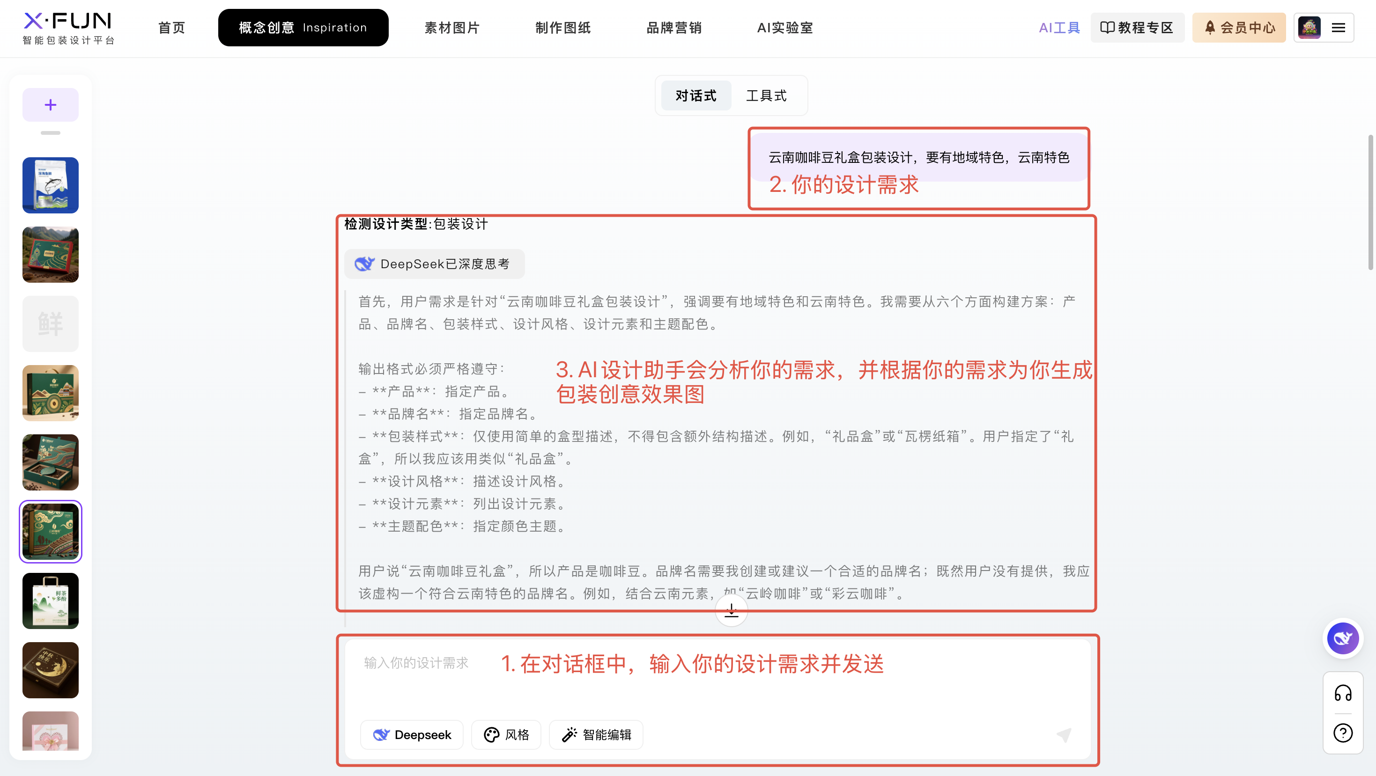1376x776 pixels.
Task: Click the DeepSeek whale icon in response
Action: (x=365, y=264)
